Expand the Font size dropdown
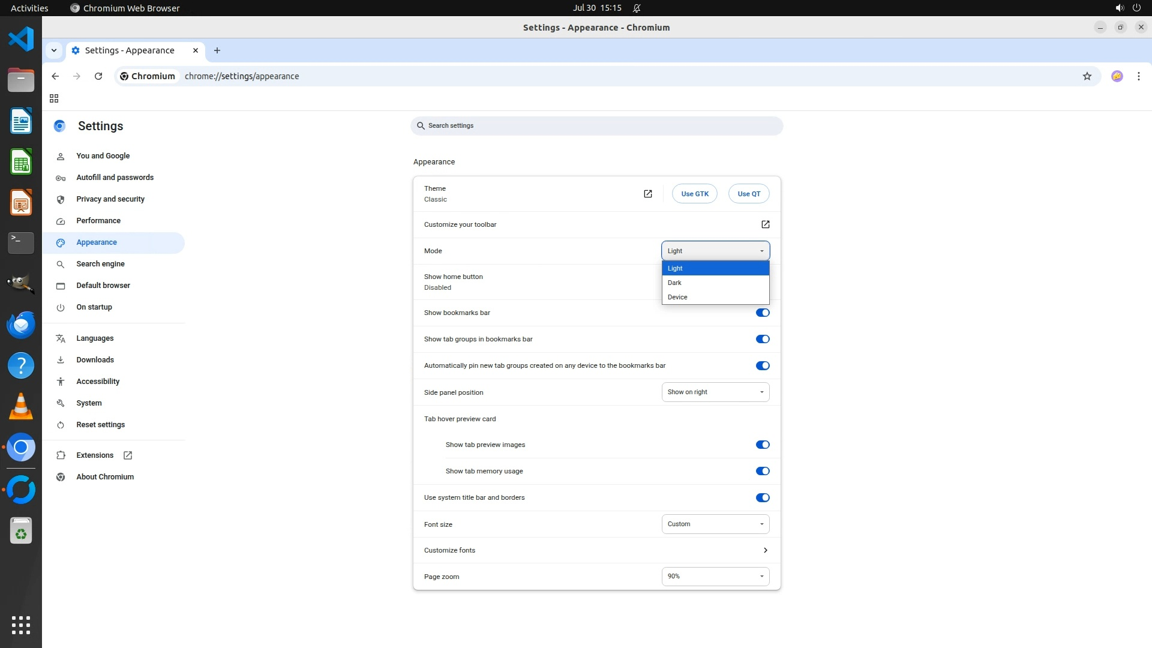 click(715, 524)
